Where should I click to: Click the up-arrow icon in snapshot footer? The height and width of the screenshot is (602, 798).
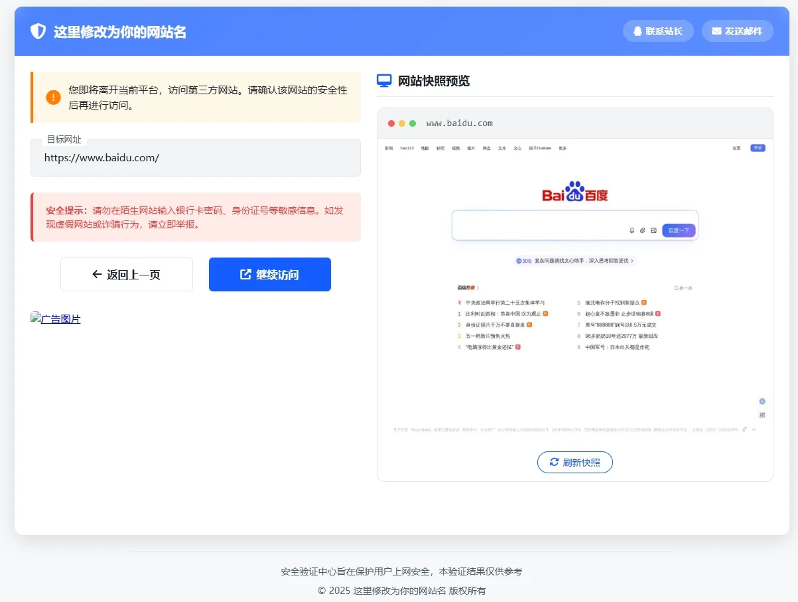pos(754,429)
